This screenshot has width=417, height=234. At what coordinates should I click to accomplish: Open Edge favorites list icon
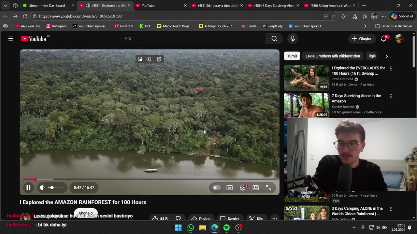point(364,16)
